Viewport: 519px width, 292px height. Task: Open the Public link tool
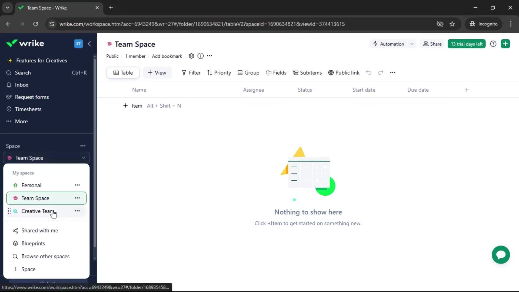[x=344, y=73]
